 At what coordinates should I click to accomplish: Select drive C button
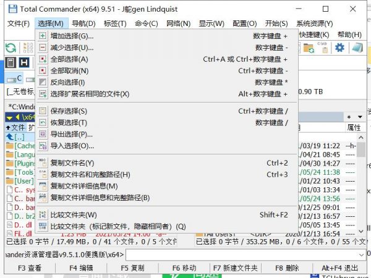coord(14,78)
